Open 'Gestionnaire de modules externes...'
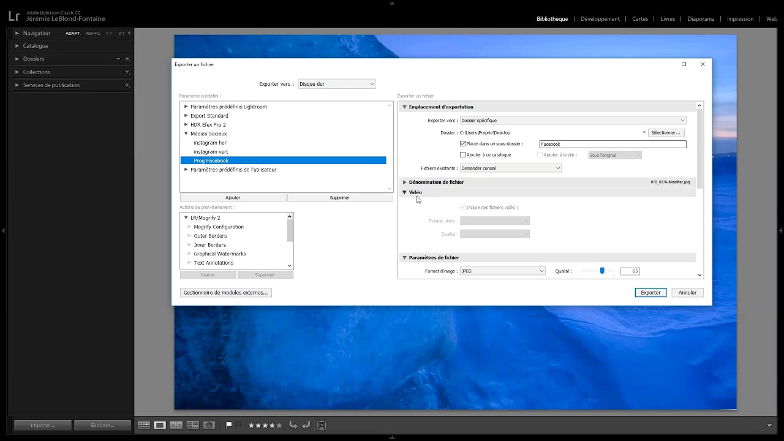Viewport: 784px width, 441px height. (x=226, y=293)
